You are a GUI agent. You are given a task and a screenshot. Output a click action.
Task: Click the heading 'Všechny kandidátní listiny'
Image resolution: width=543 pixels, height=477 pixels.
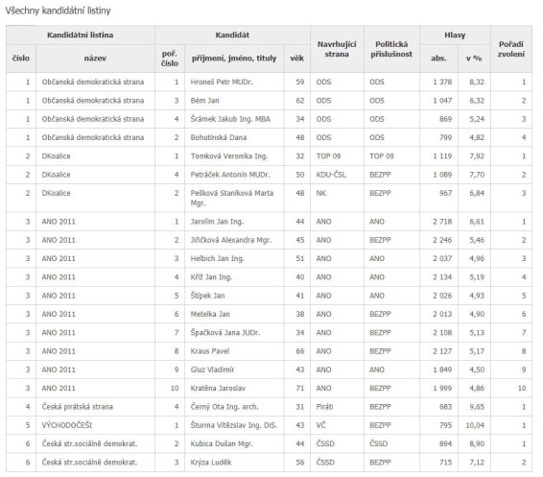click(58, 11)
